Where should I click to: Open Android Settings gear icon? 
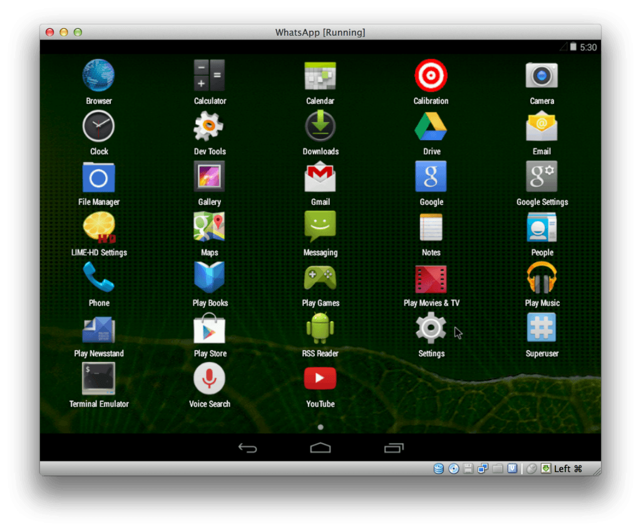click(431, 329)
